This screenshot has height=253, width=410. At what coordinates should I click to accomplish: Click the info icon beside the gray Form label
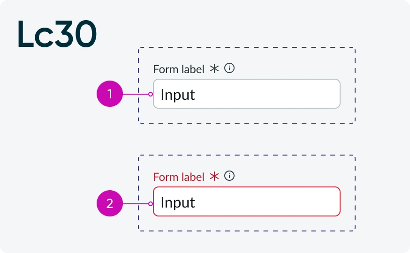(229, 68)
